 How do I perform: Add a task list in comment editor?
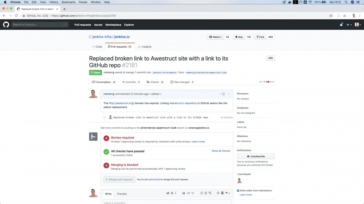tap(210, 193)
